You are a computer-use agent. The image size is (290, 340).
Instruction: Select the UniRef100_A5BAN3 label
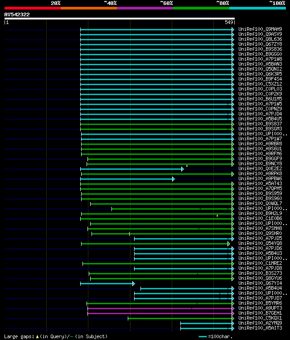click(x=260, y=64)
